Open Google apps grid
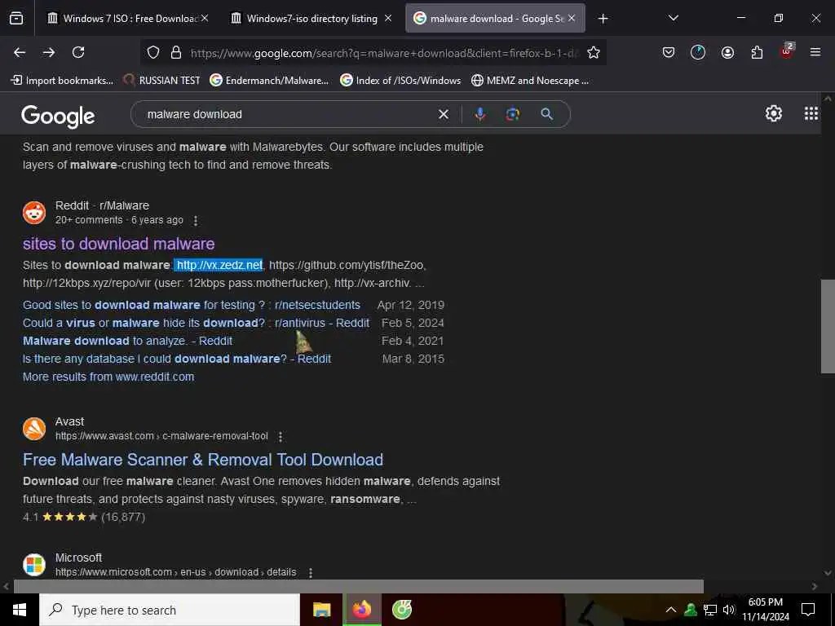Image resolution: width=835 pixels, height=626 pixels. tap(811, 113)
